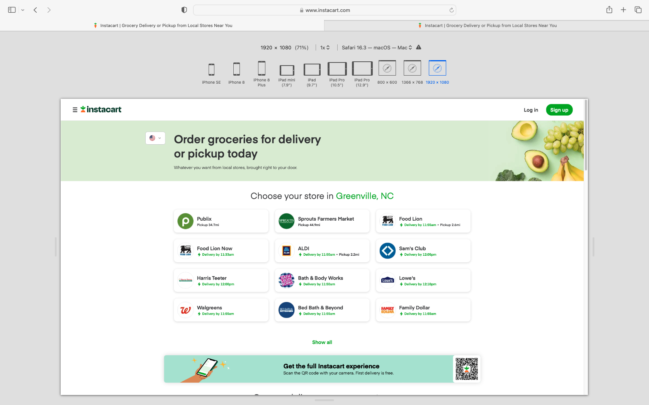Select the iPad (9.7") preset

(312, 75)
